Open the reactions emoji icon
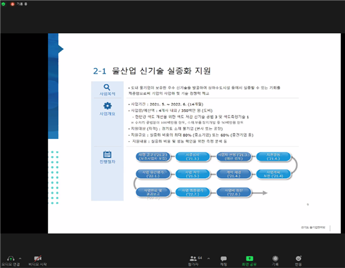The height and width of the screenshot is (268, 345). [298, 259]
